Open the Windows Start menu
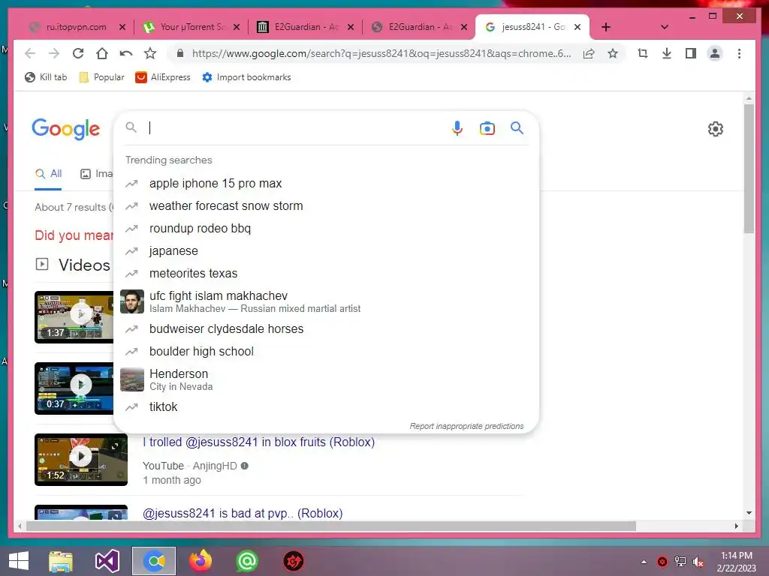The height and width of the screenshot is (576, 769). (19, 561)
